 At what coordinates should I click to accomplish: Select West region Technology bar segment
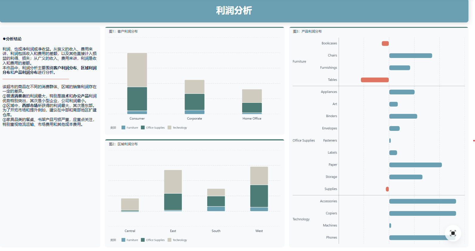click(x=259, y=176)
